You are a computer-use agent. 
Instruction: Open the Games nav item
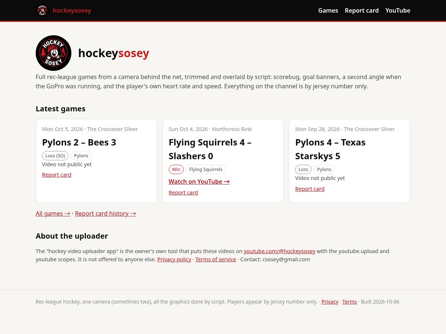(328, 10)
